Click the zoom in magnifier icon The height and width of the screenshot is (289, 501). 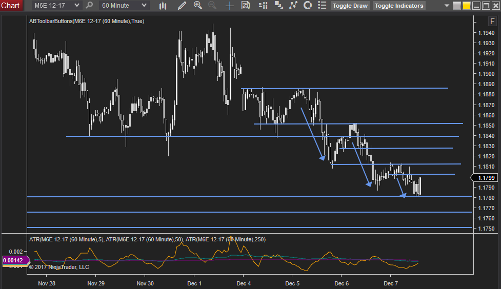pyautogui.click(x=198, y=5)
